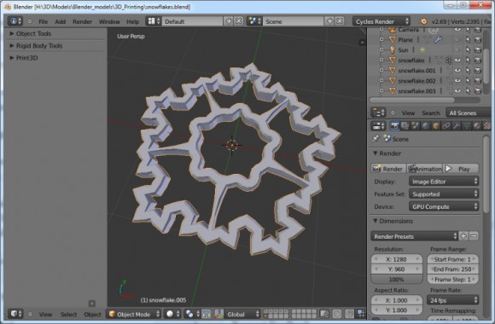Toggle selectability of Plane object
This screenshot has width=495, height=324.
coord(468,39)
